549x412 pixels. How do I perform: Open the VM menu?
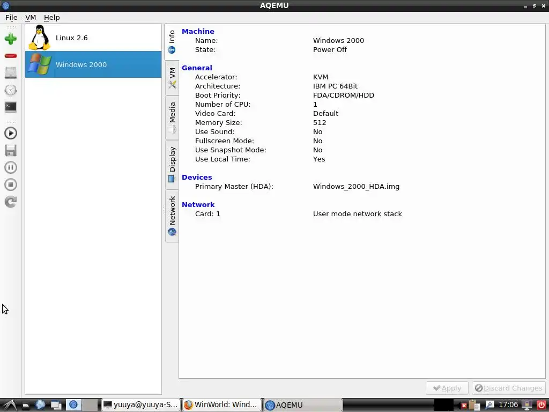pos(31,18)
